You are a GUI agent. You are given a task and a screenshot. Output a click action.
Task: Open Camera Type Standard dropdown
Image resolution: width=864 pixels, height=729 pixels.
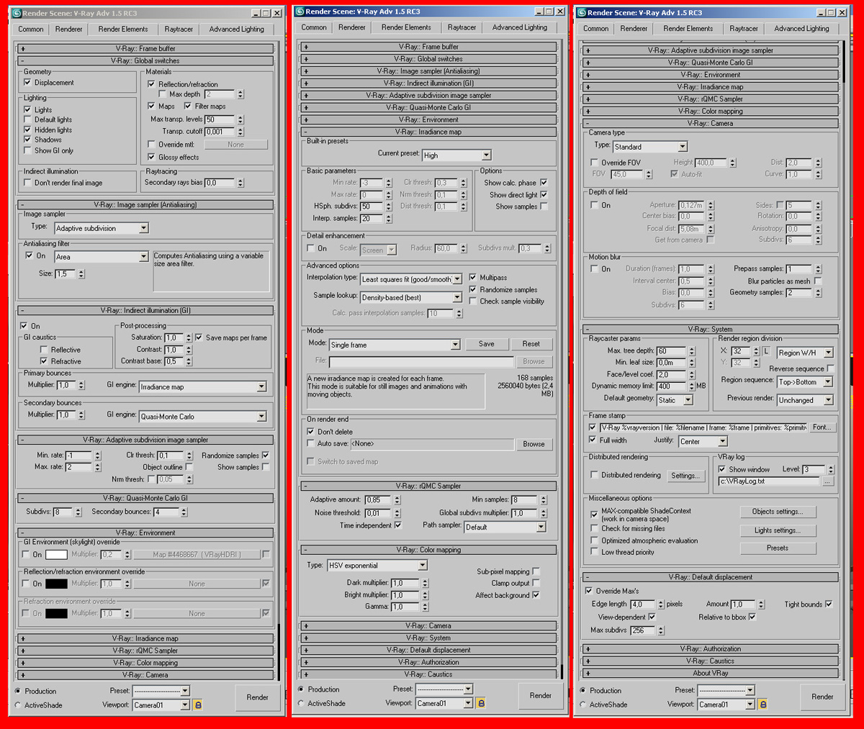[x=650, y=147]
